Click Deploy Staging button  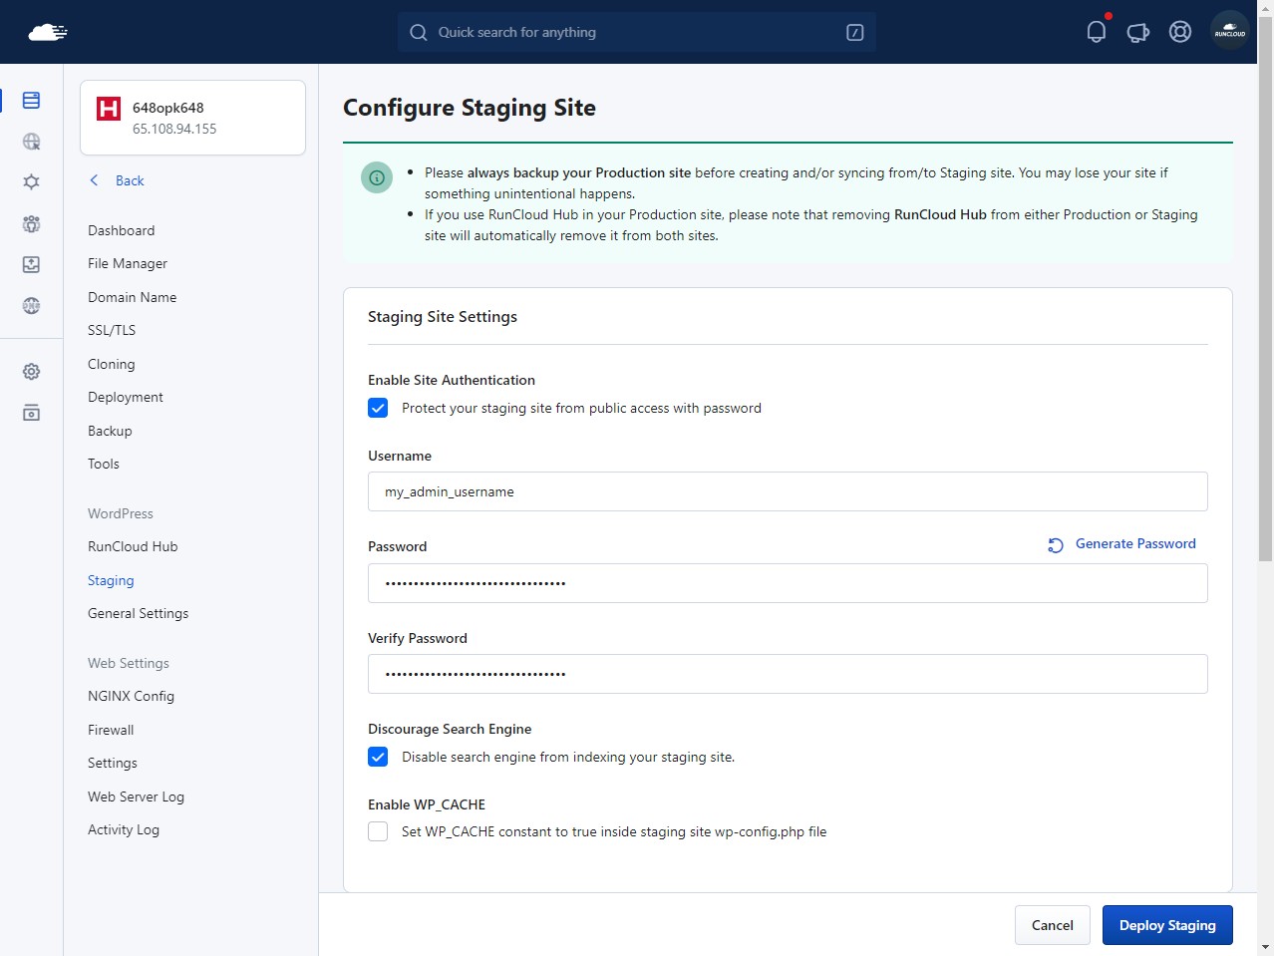coord(1167,925)
